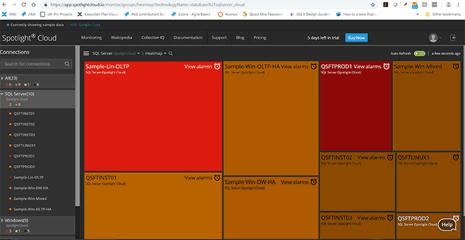
Task: Click the heatmap search magnifier icon
Action: click(171, 54)
